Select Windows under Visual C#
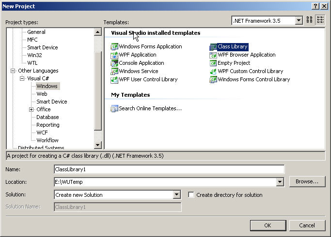This screenshot has width=331, height=237. pos(47,86)
